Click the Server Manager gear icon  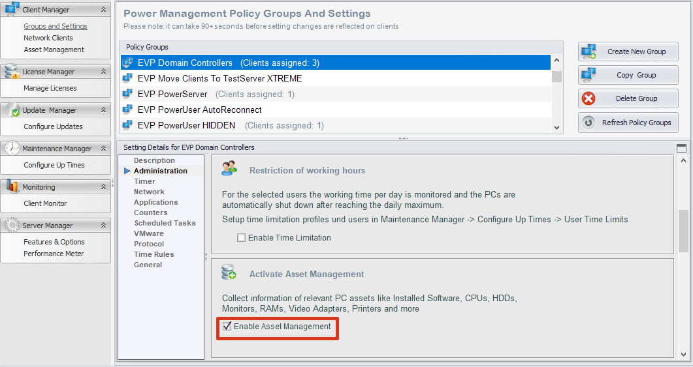click(x=12, y=226)
